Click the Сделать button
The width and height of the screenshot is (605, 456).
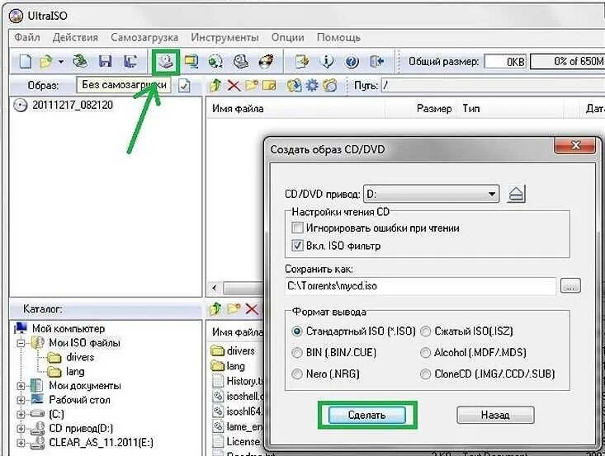pos(367,415)
